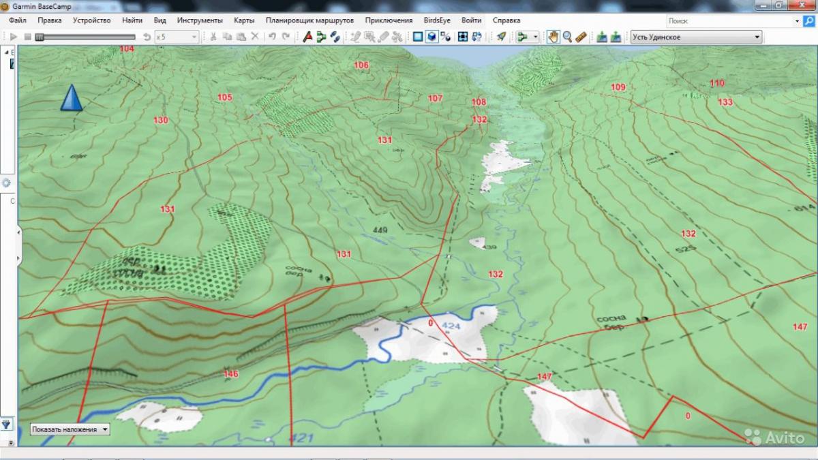Switch to the 3D map view
Viewport: 818px width, 460px height.
[431, 37]
